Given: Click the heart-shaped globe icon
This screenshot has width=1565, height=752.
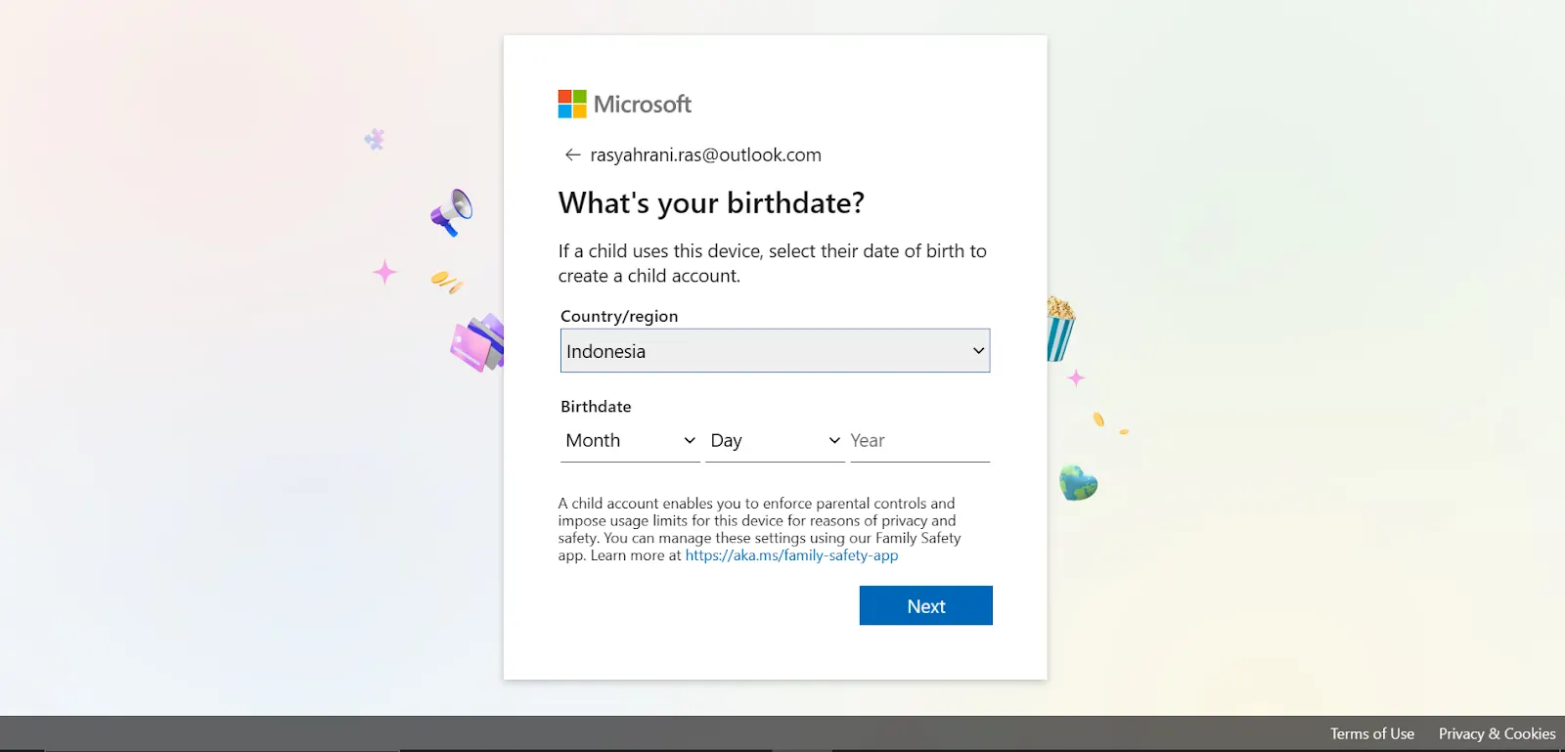Looking at the screenshot, I should [1078, 482].
